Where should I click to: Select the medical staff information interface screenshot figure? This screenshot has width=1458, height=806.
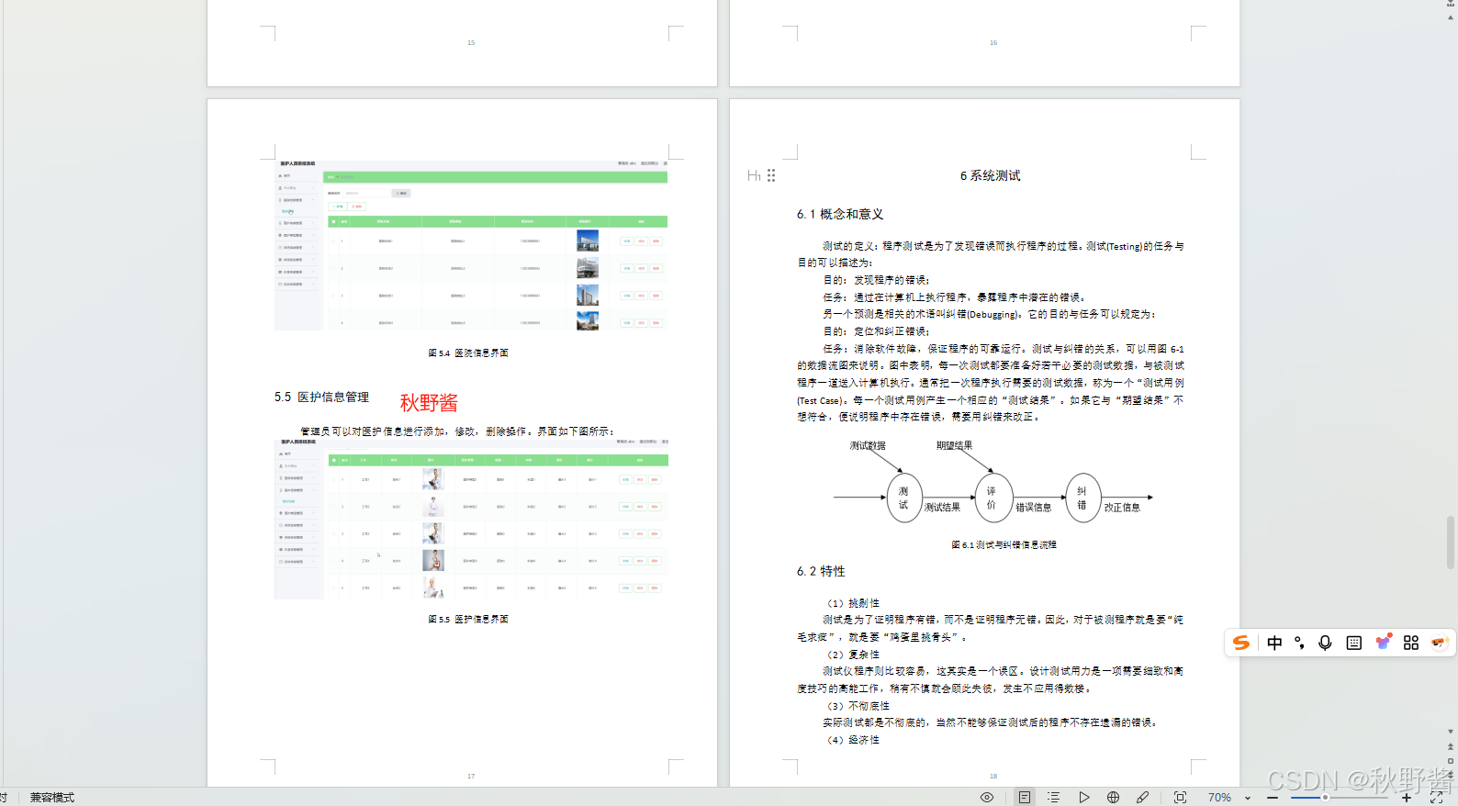pos(471,519)
